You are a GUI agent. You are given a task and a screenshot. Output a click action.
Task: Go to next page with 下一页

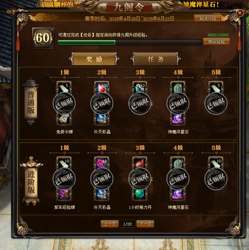click(145, 224)
